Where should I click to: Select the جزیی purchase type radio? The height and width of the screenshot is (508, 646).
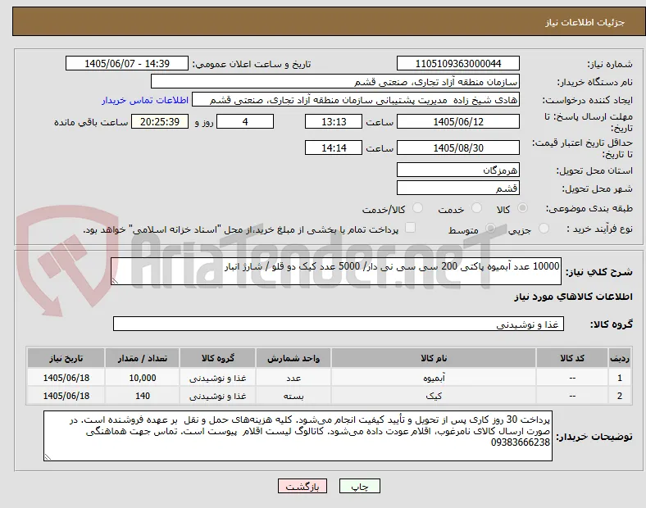tap(544, 229)
